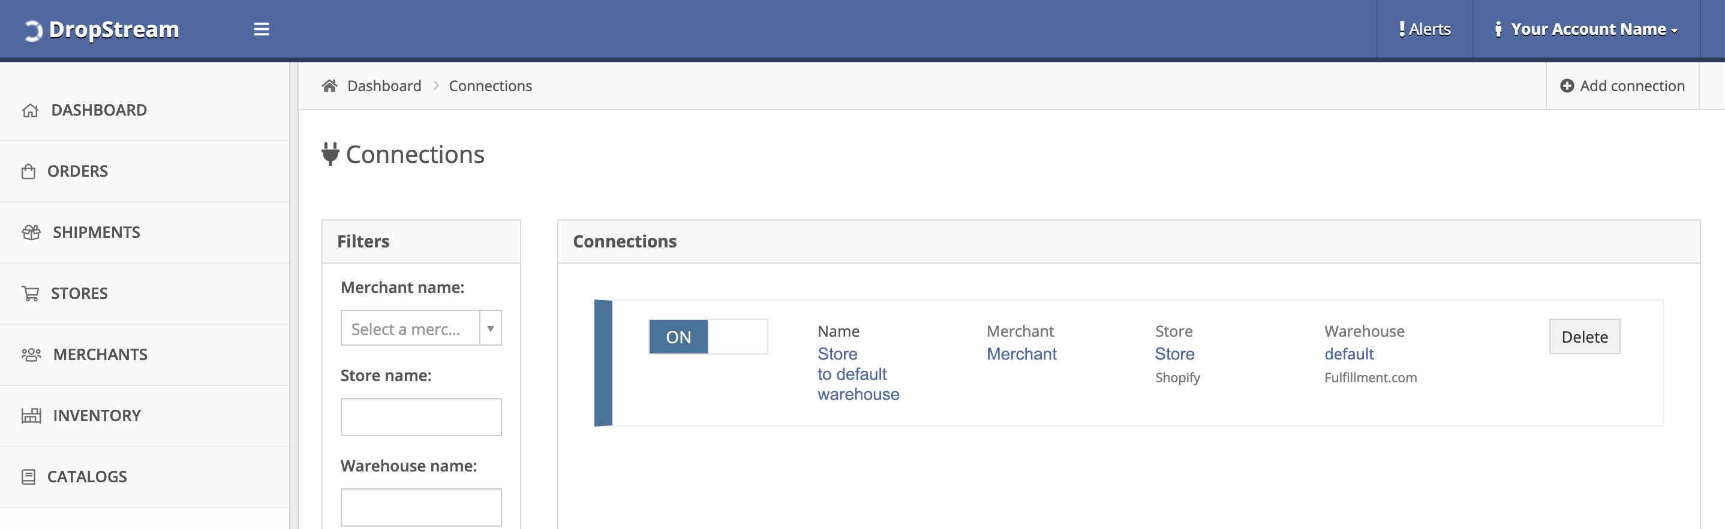This screenshot has width=1725, height=529.
Task: Click the Delete button
Action: 1585,337
